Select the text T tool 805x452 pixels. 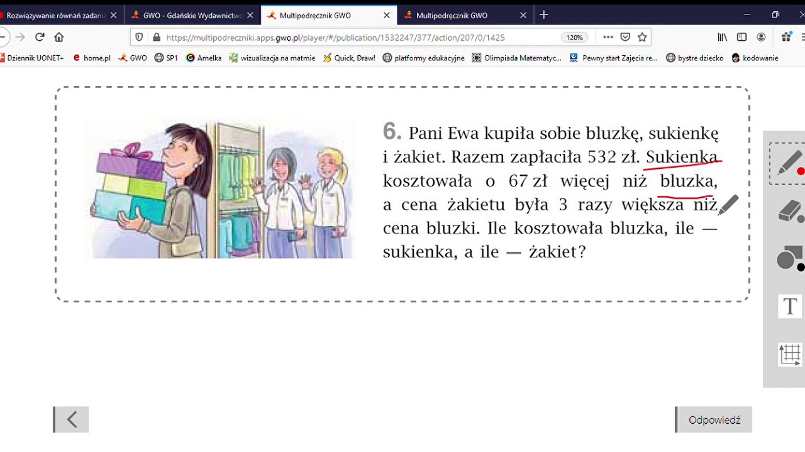[790, 306]
